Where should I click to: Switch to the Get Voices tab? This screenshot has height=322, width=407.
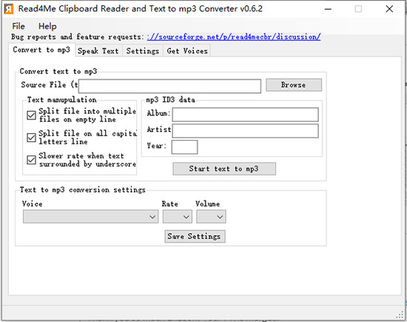coord(187,51)
